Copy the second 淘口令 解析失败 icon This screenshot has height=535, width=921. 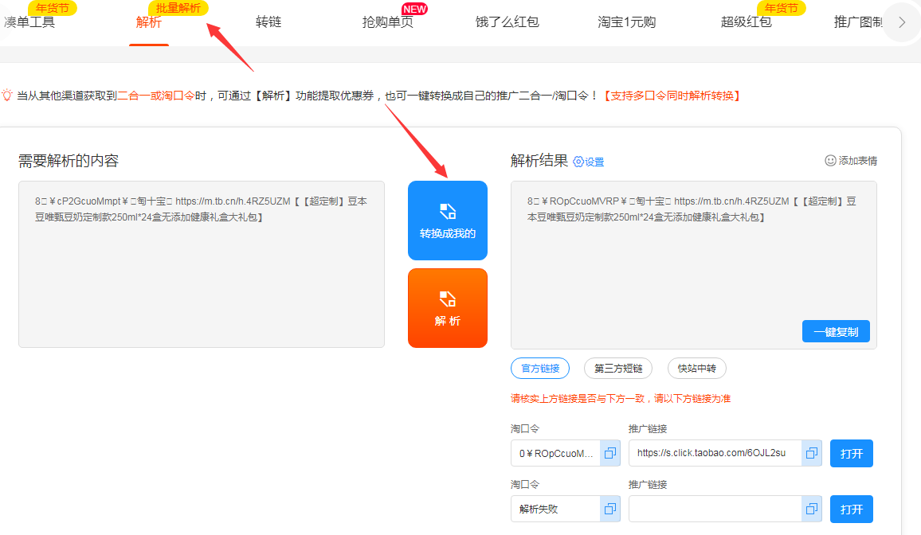coord(610,509)
